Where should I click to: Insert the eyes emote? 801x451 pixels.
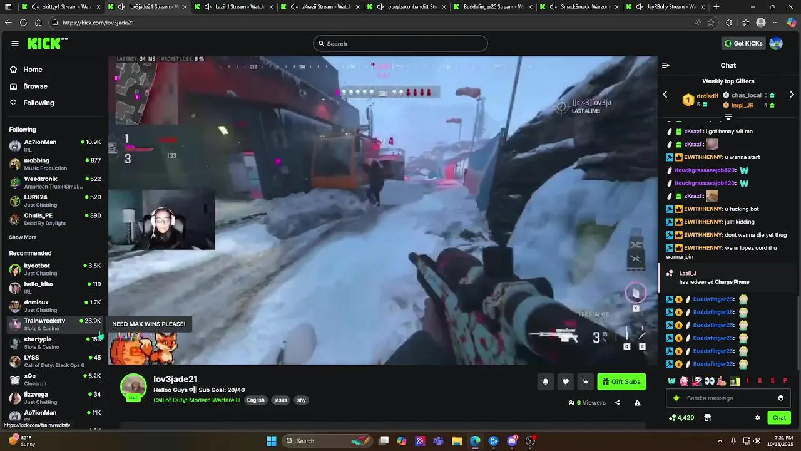point(709,381)
